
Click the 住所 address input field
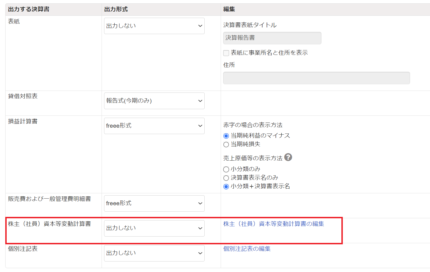click(316, 78)
